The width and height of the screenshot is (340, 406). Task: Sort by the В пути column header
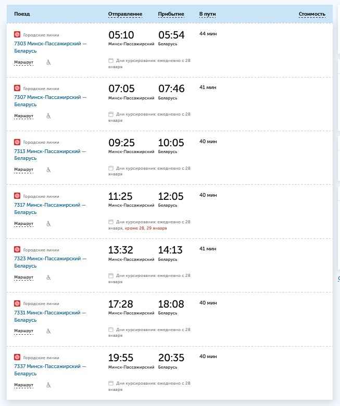coord(208,14)
